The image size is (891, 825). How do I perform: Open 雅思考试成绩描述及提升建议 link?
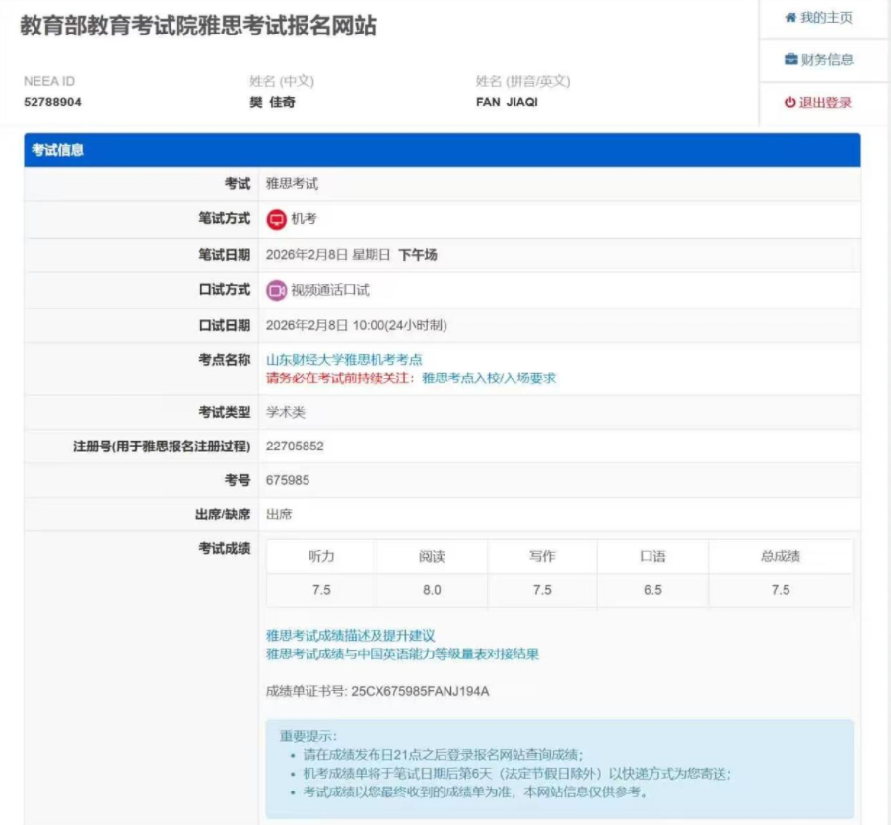pyautogui.click(x=350, y=635)
